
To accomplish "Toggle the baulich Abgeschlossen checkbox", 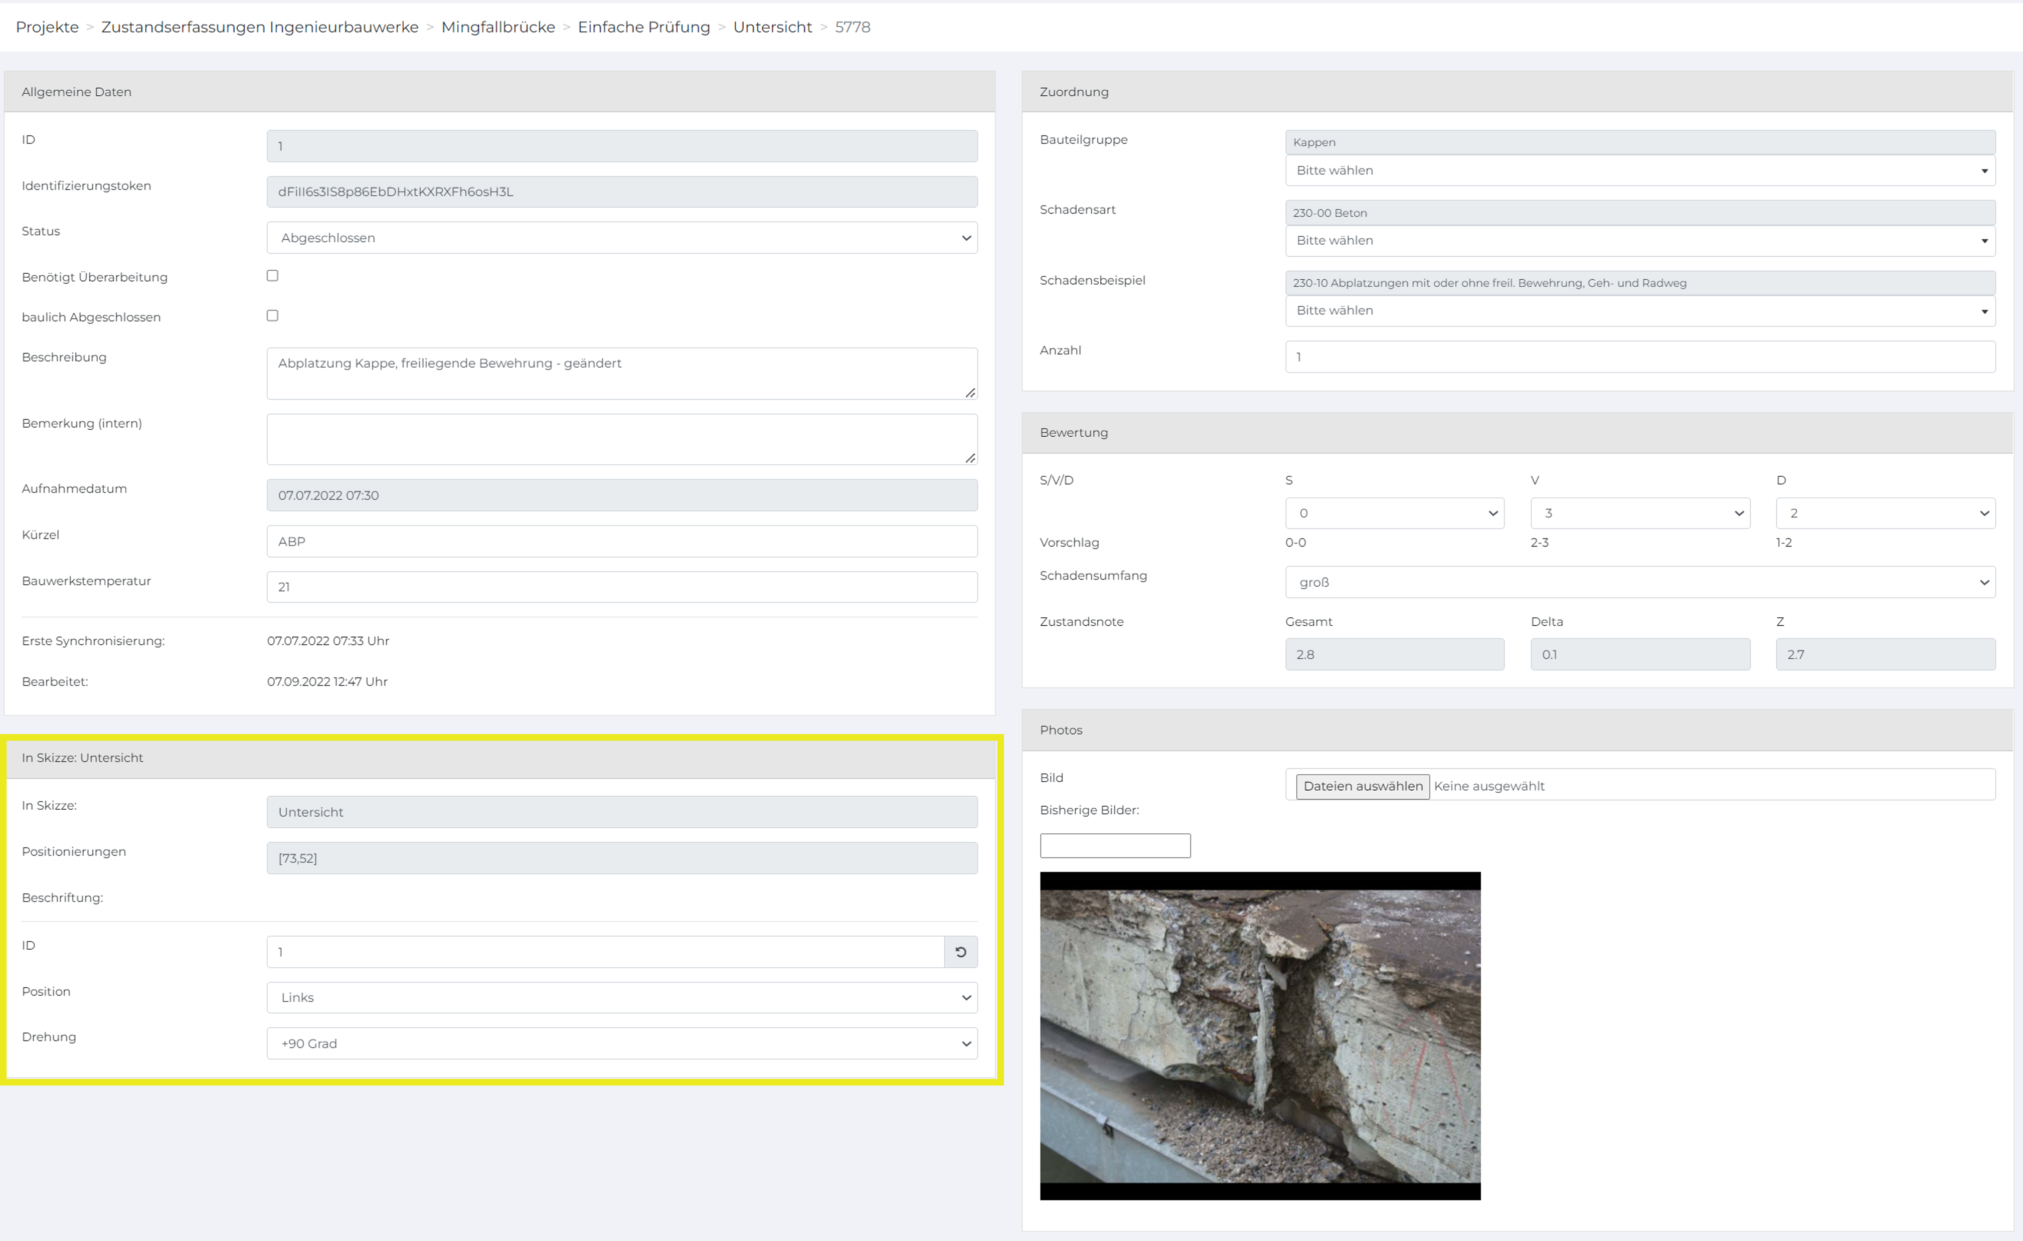I will (273, 315).
